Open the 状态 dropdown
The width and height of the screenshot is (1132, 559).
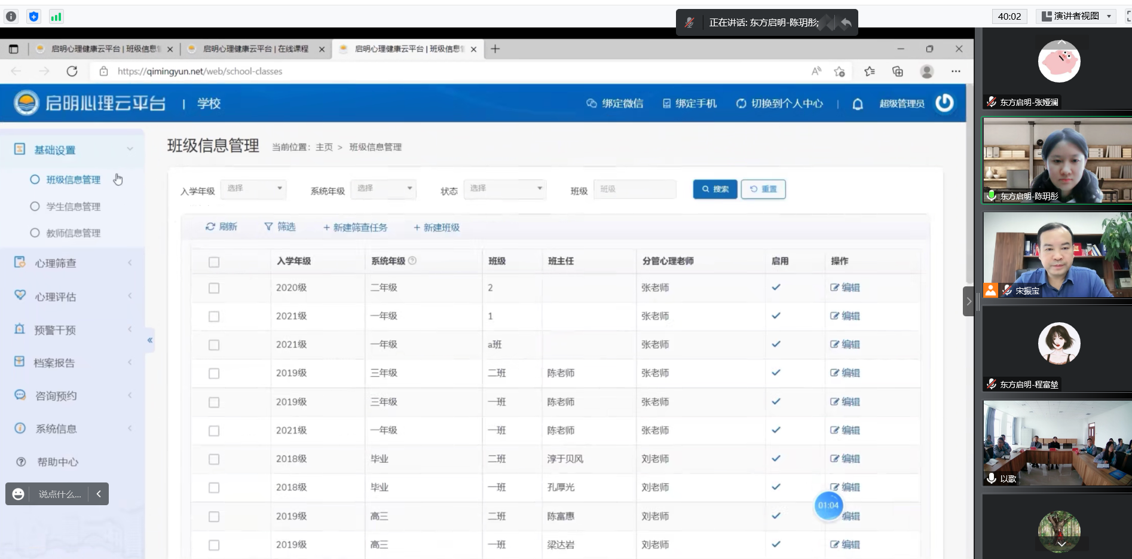pos(505,188)
